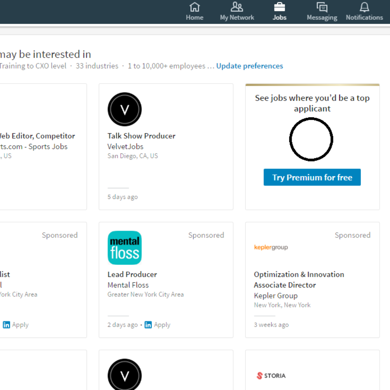Click 'New York, New York' location text
Viewport: 390px width, 390px height.
282,305
